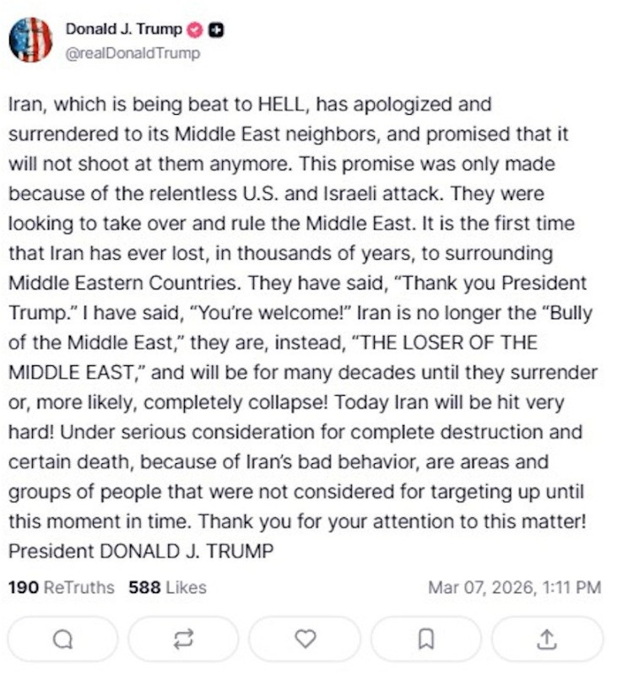Click the red verified checkmark badge
This screenshot has width=628, height=675.
pyautogui.click(x=195, y=30)
